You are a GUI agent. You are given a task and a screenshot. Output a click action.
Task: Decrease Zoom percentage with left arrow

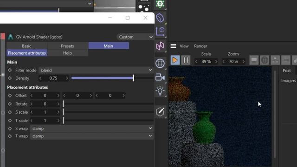[224, 62]
